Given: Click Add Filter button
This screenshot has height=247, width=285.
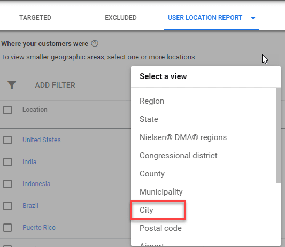Looking at the screenshot, I should [55, 85].
